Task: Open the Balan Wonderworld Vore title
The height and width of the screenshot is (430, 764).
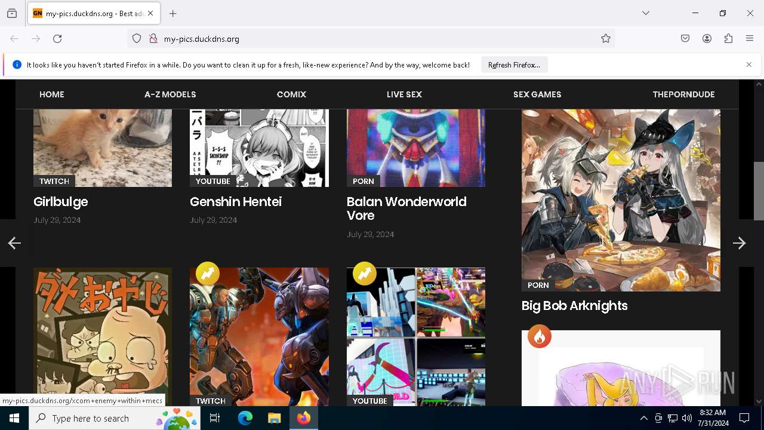Action: (406, 208)
